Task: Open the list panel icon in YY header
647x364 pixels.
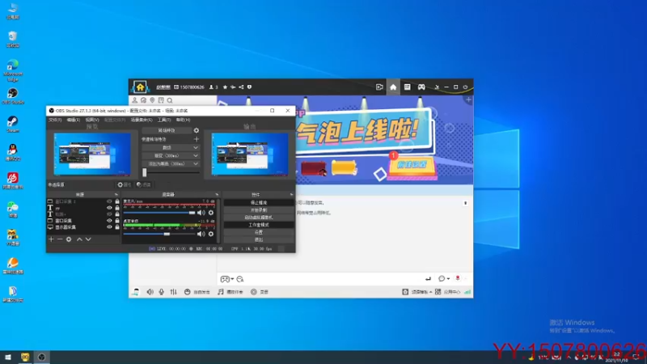Action: [x=408, y=87]
